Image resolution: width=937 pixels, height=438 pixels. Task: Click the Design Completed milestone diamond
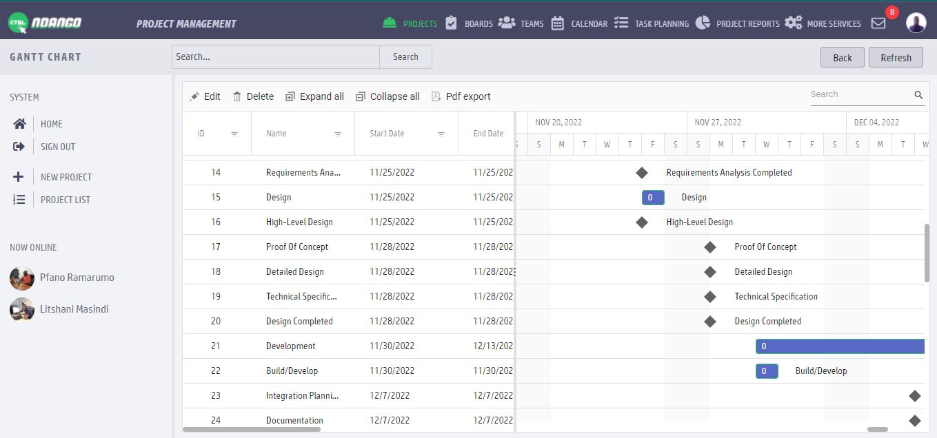point(710,322)
